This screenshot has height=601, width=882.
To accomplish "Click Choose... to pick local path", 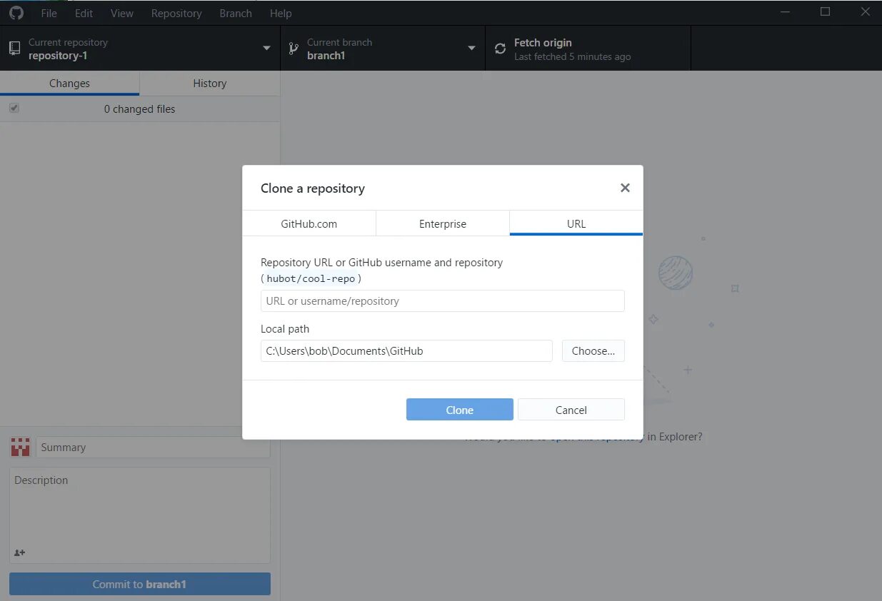I will click(593, 350).
